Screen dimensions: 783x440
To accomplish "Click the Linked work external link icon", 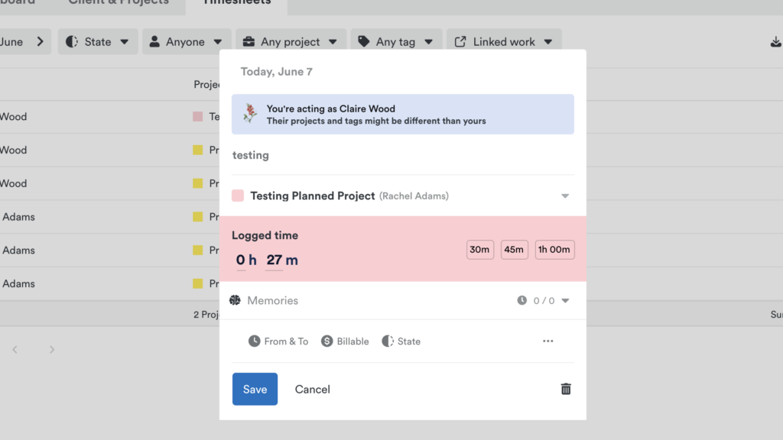I will (x=460, y=42).
